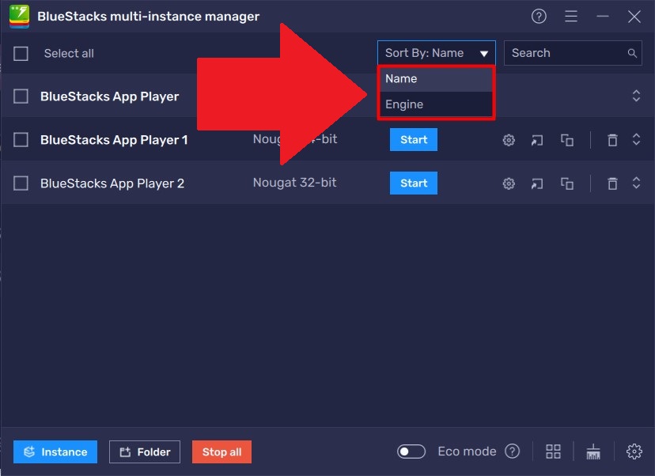Minimize the multi-instance manager window
The height and width of the screenshot is (476, 655).
pyautogui.click(x=602, y=17)
